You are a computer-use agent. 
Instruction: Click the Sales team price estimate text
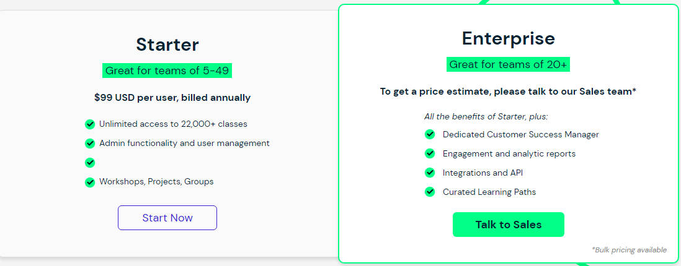(509, 92)
